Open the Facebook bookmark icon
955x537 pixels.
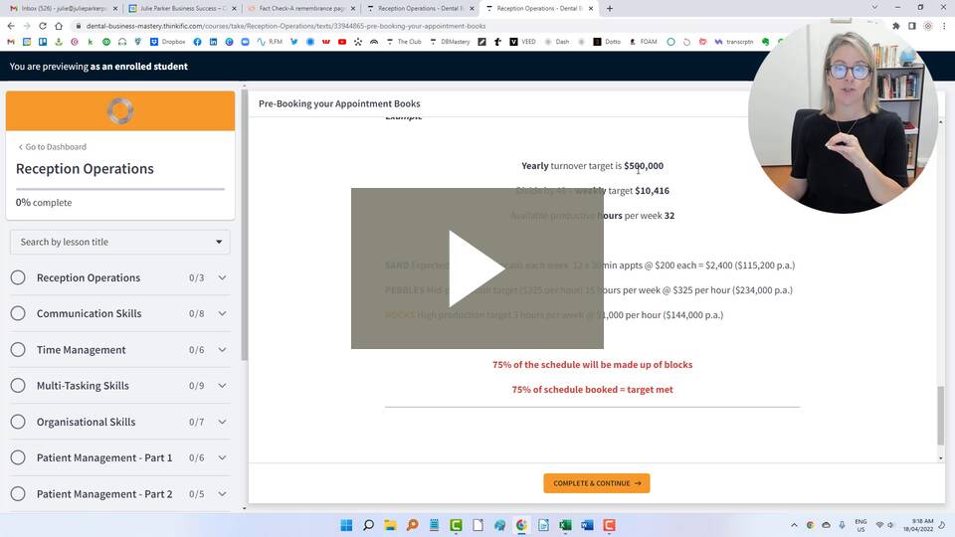click(197, 42)
